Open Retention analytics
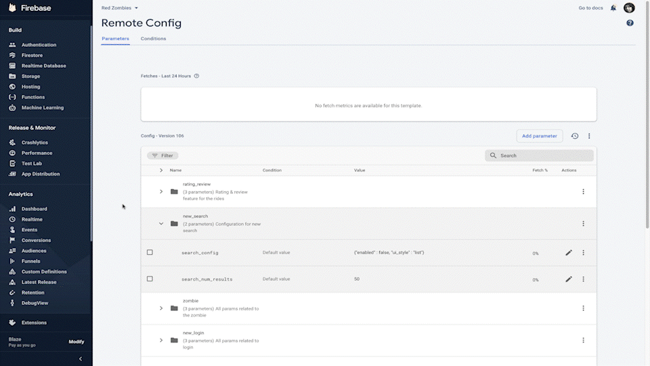Viewport: 650px width, 366px height. tap(32, 293)
